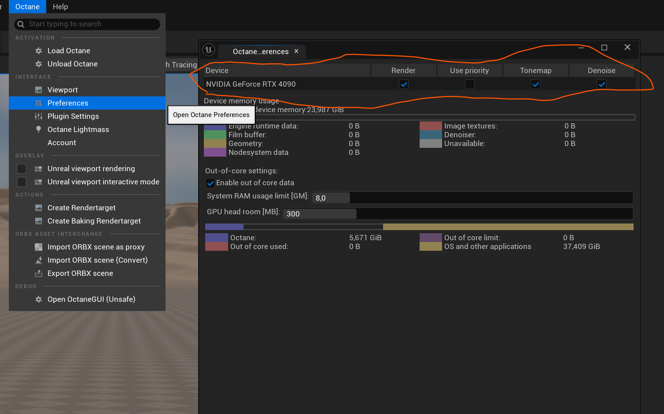Click the Create Rendertarget icon
The image size is (664, 414).
tap(39, 208)
